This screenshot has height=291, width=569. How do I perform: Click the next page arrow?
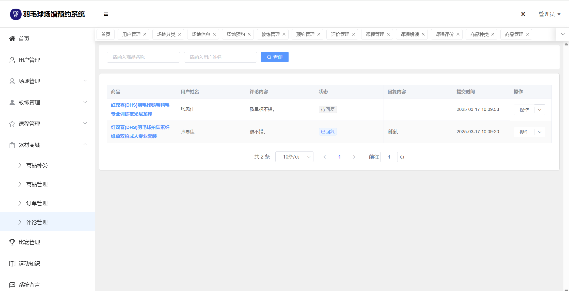click(354, 157)
